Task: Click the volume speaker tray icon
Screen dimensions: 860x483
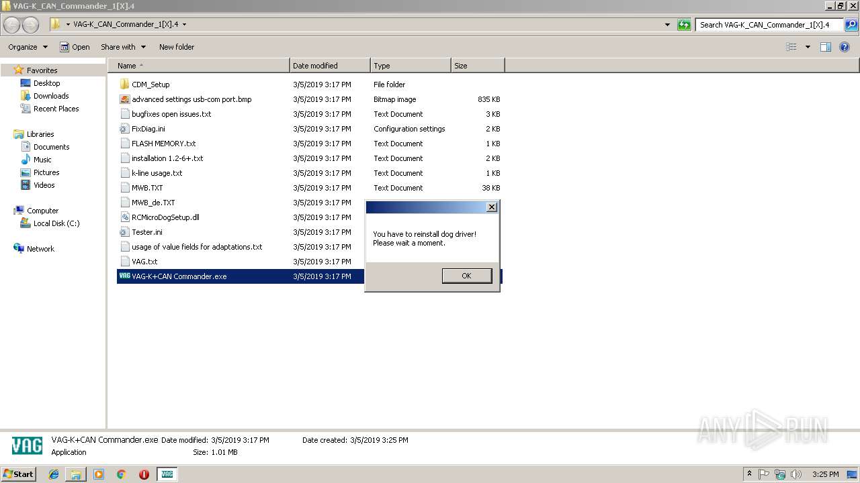Action: pyautogui.click(x=796, y=474)
